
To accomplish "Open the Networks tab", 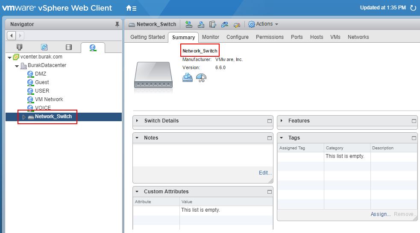I will 358,37.
